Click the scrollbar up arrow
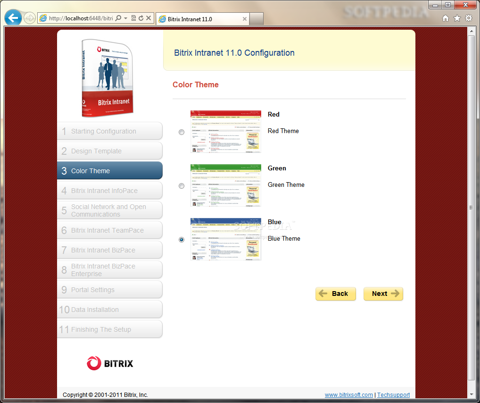 [x=472, y=31]
